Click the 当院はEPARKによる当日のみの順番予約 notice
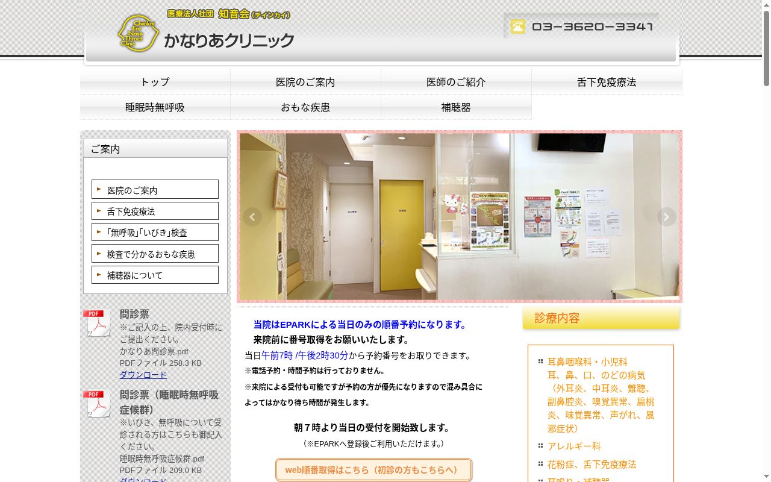 (361, 325)
